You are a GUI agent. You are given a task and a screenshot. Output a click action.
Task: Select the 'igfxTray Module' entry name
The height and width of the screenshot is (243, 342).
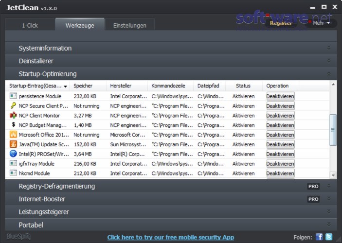click(36, 164)
